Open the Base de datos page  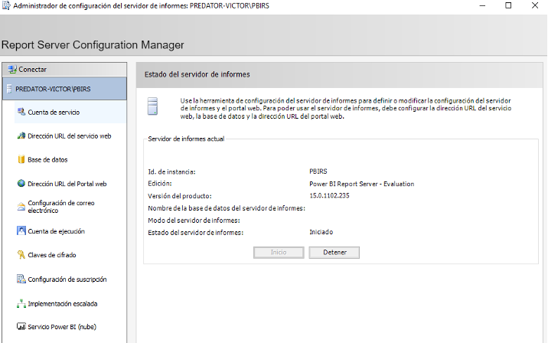click(x=47, y=160)
